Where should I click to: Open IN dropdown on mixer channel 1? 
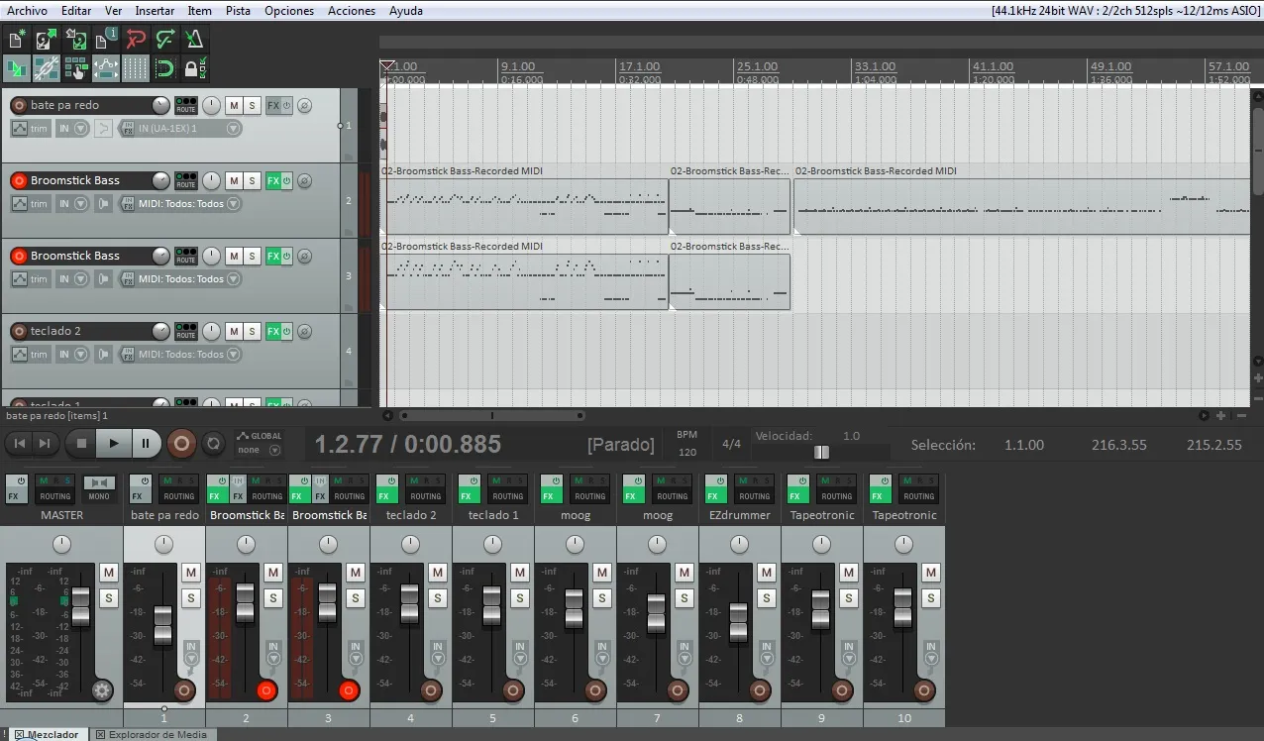pos(191,652)
